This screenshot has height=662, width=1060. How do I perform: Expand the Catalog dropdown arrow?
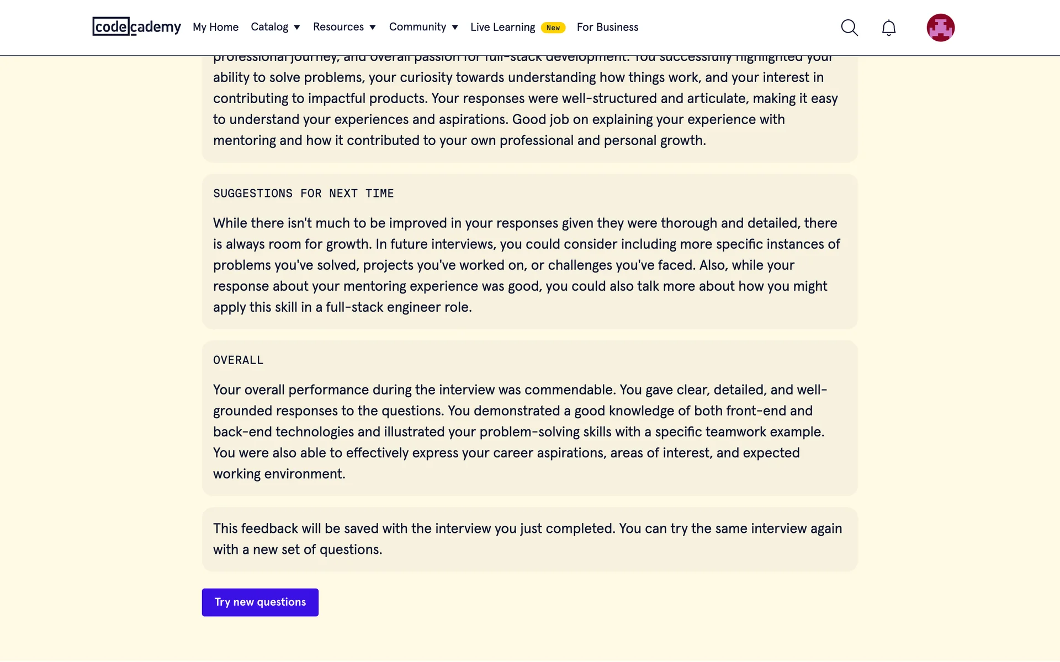tap(297, 28)
